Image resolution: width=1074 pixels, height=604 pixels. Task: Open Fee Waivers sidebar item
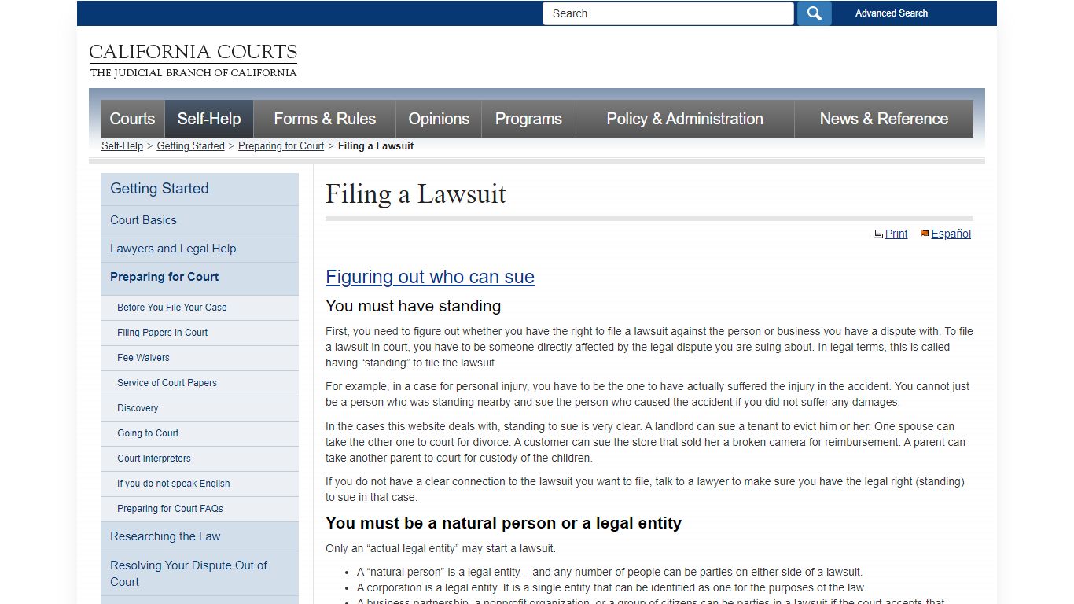(x=200, y=358)
